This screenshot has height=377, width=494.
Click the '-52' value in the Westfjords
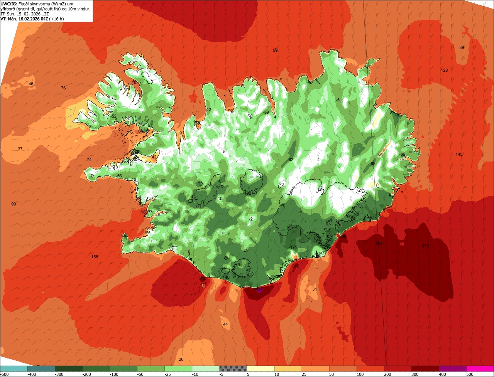point(113,116)
